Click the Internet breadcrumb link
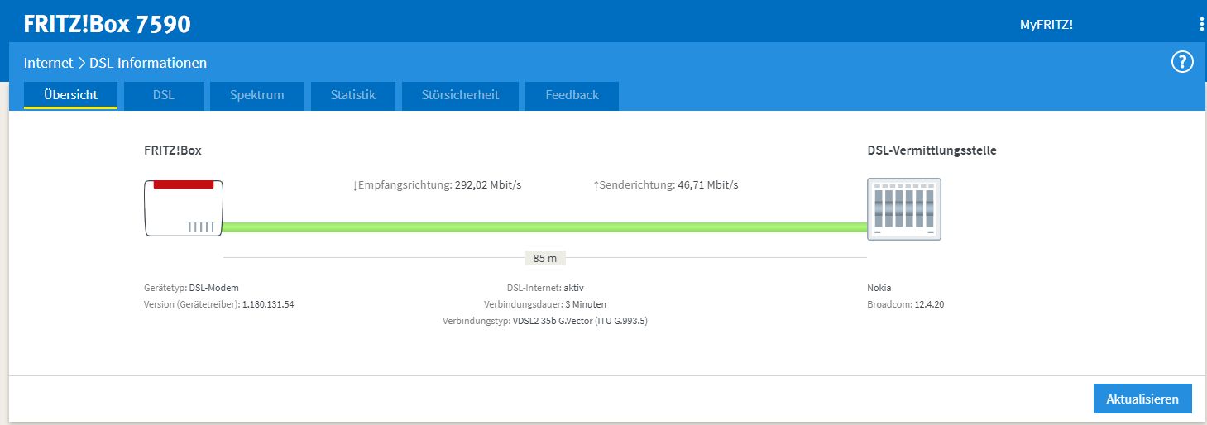 tap(48, 63)
